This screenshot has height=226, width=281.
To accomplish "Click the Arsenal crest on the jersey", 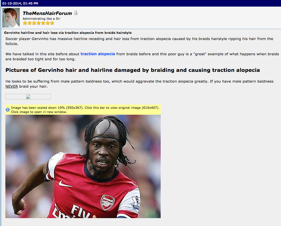I will [x=108, y=202].
